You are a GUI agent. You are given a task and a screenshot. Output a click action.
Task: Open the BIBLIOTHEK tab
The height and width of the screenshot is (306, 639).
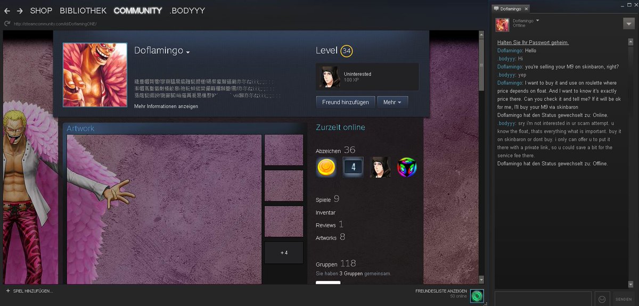tap(83, 11)
